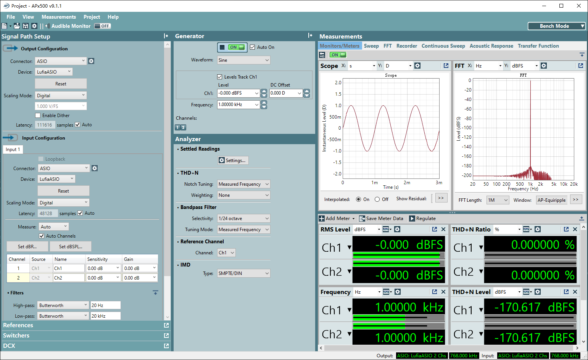Switch to the Transfer Function tab

pos(538,46)
